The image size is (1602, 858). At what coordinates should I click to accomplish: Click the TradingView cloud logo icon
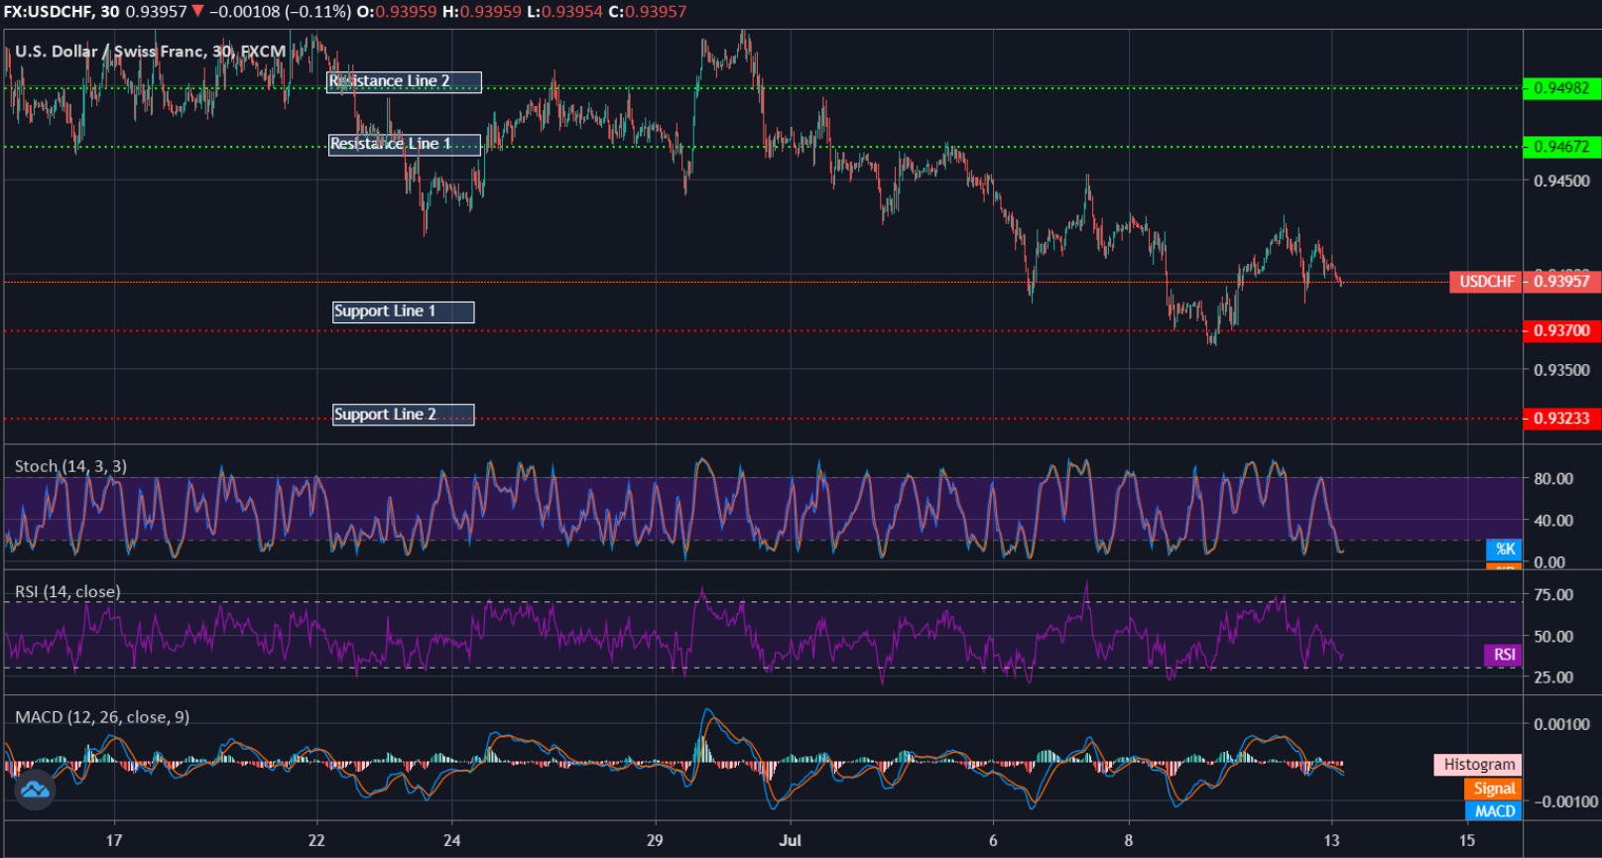35,790
